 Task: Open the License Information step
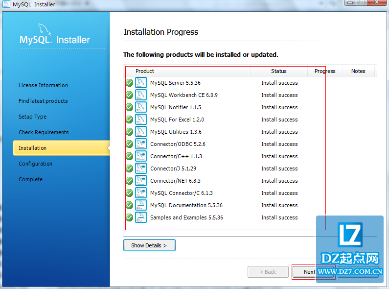(43, 85)
